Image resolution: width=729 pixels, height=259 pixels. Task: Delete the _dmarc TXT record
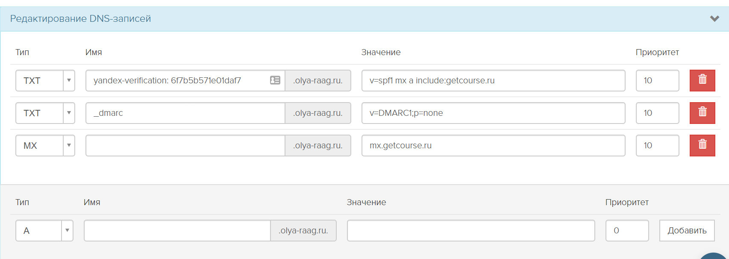[x=702, y=113]
